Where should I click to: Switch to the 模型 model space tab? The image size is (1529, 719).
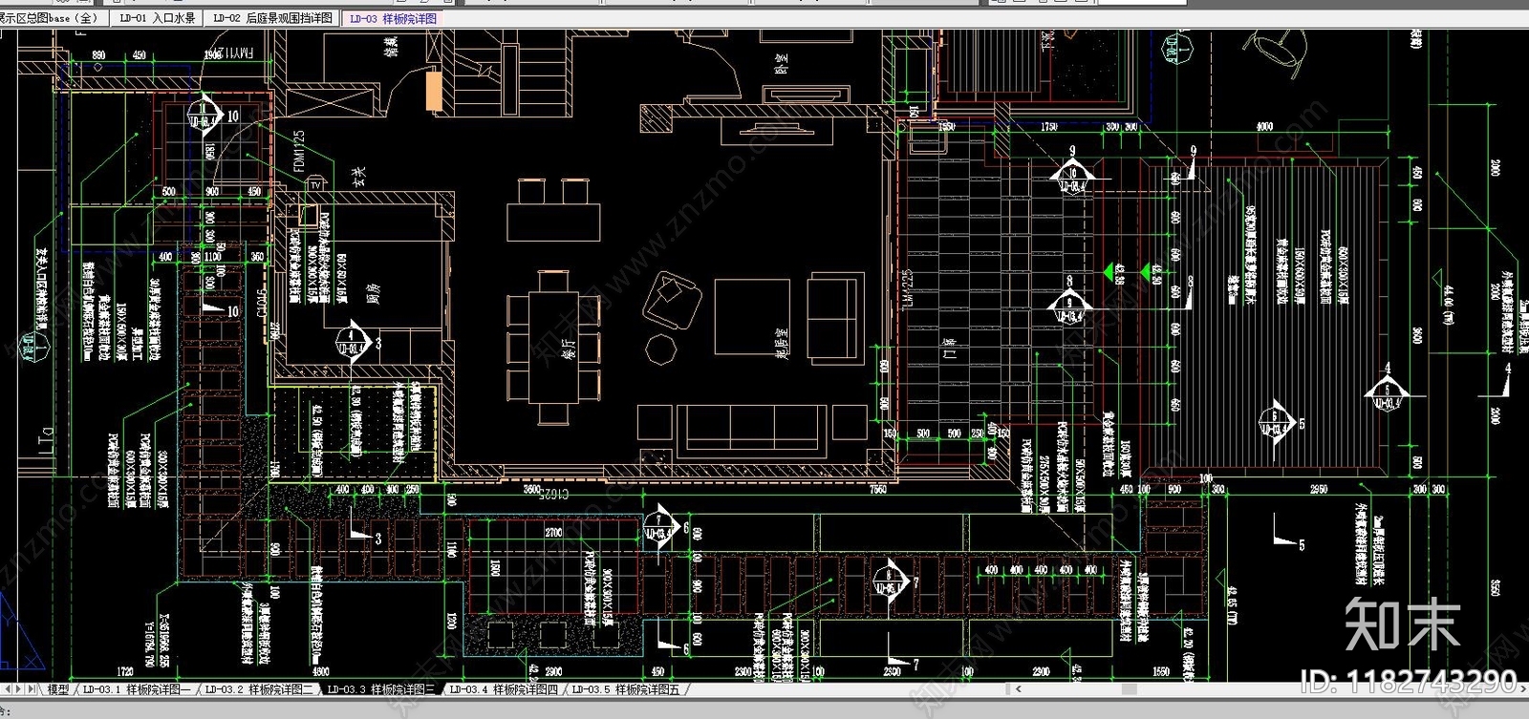pyautogui.click(x=57, y=688)
